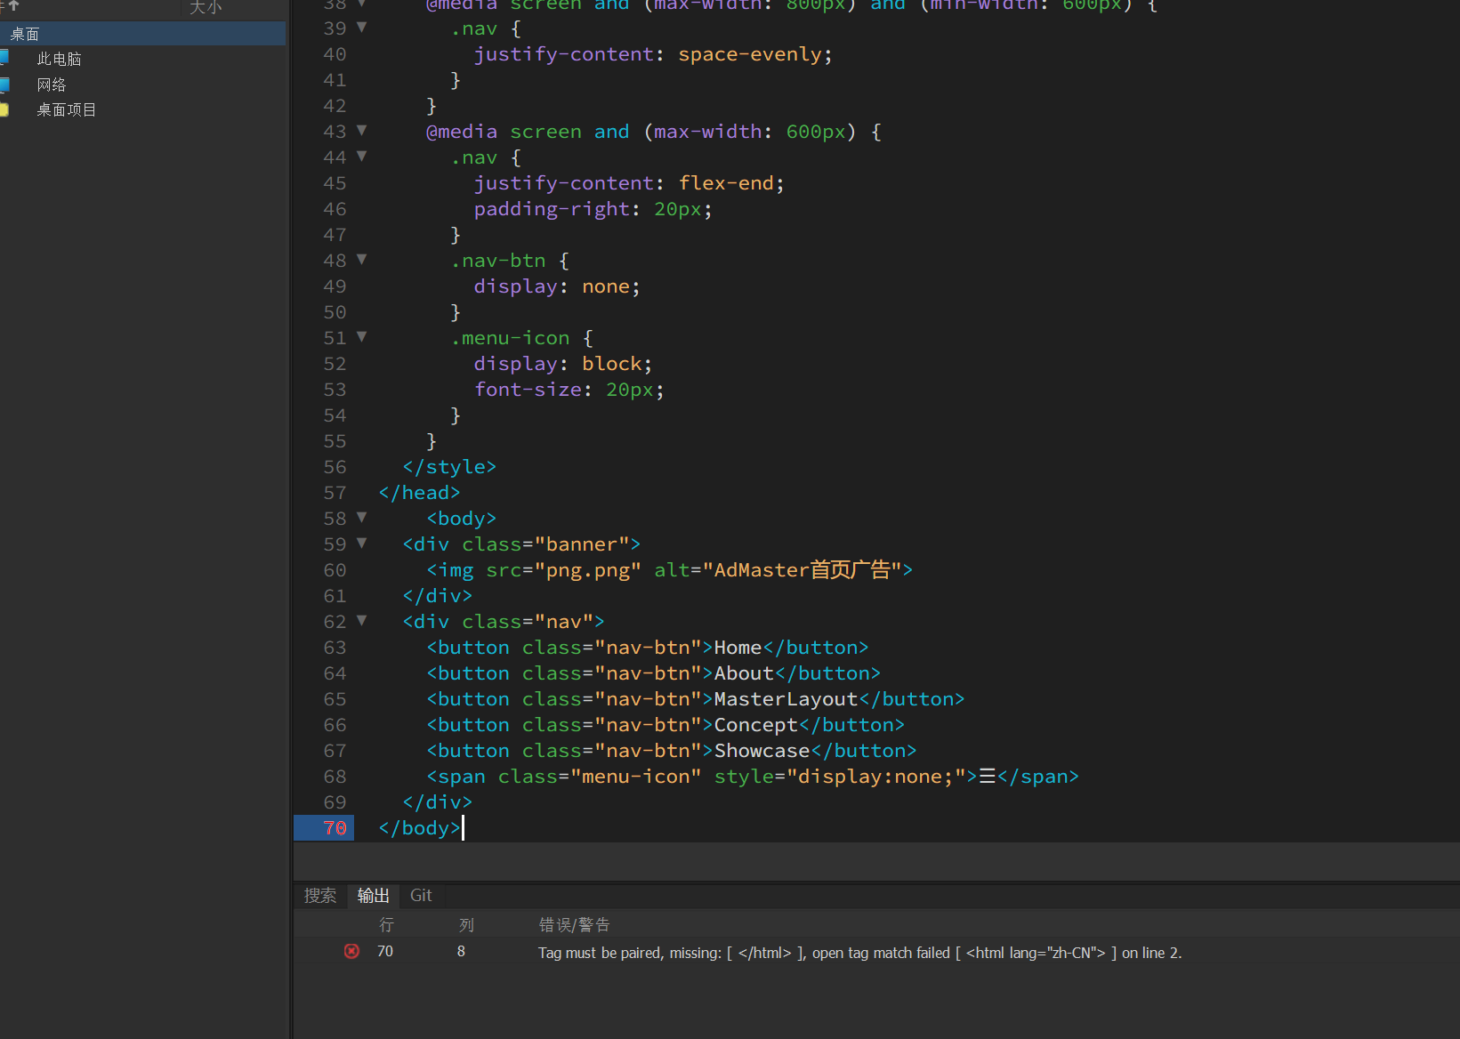Collapse the .nav-btn rule at line 48
Viewport: 1460px width, 1039px height.
pyautogui.click(x=362, y=259)
